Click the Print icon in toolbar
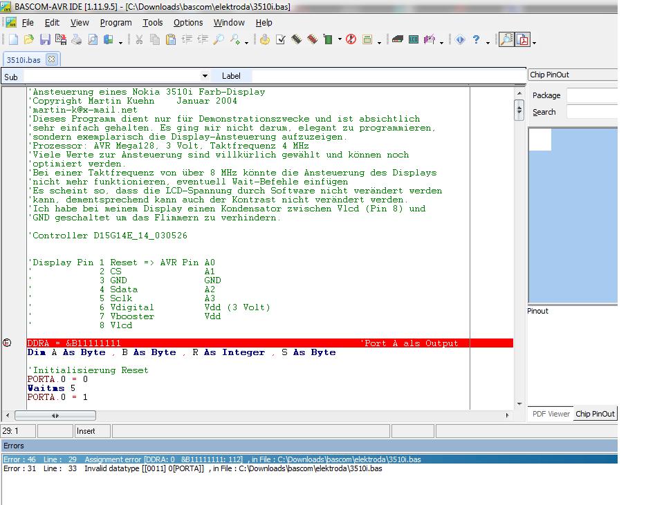 point(77,40)
